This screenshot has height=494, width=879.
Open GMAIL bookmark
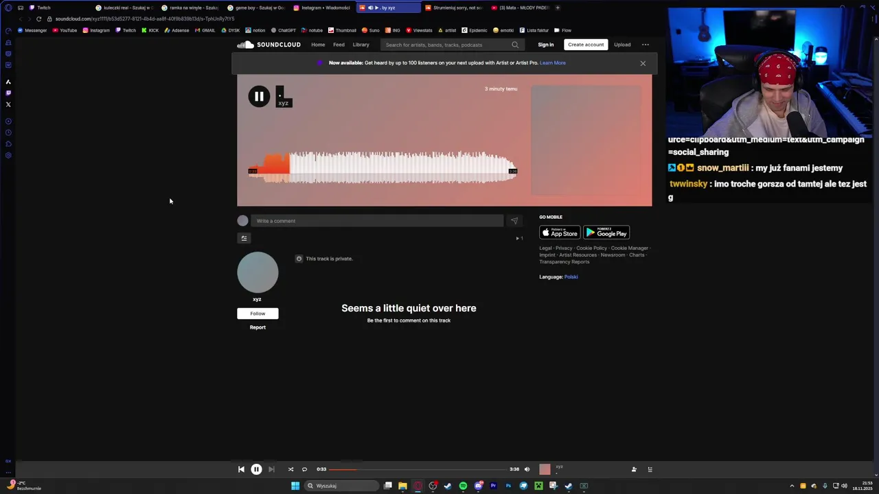coord(205,30)
